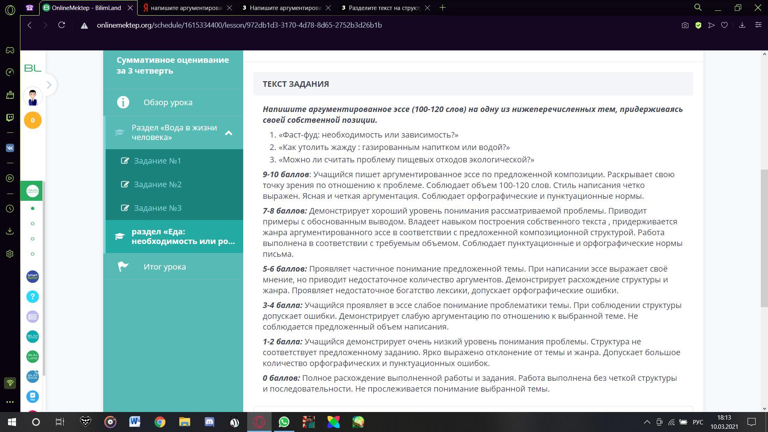Open a new browser tab
Image resolution: width=768 pixels, height=432 pixels.
pos(442,8)
